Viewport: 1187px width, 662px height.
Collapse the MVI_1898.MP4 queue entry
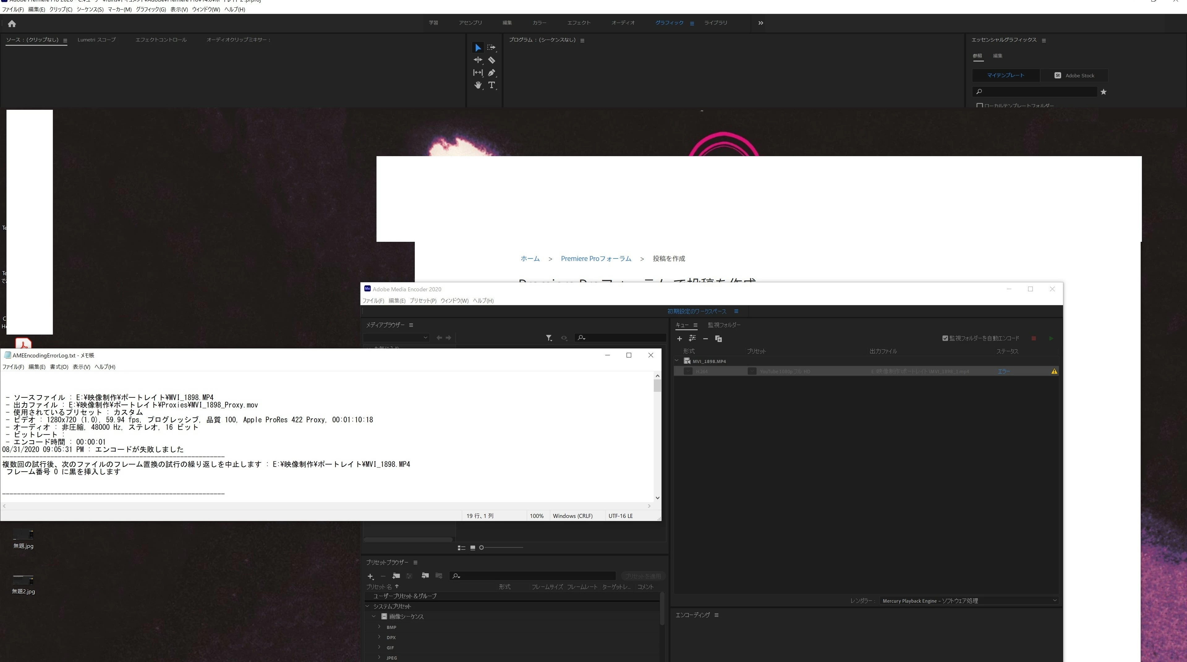point(676,361)
